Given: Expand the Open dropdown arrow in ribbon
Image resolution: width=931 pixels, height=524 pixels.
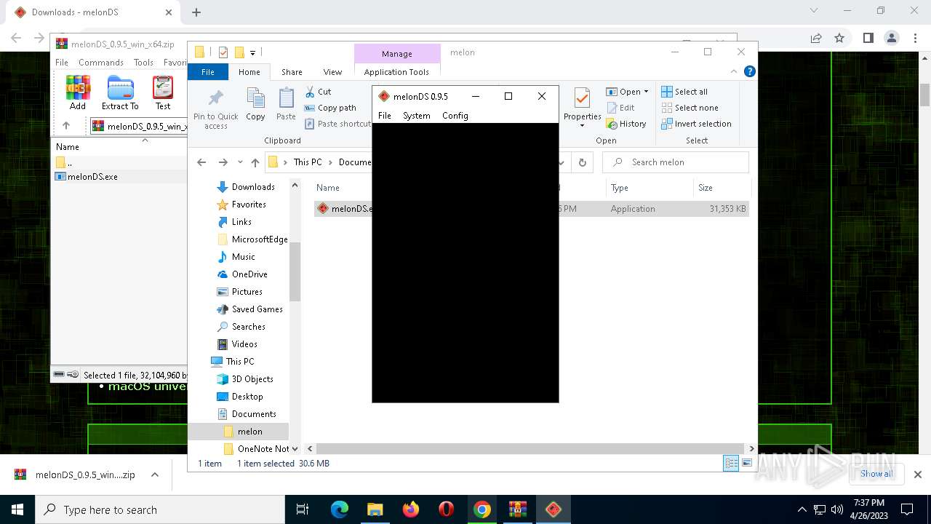Looking at the screenshot, I should click(x=646, y=92).
